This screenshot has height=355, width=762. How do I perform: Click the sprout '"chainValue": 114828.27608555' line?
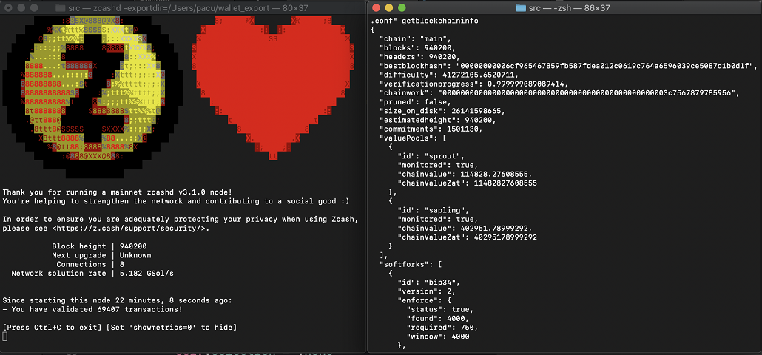[465, 174]
